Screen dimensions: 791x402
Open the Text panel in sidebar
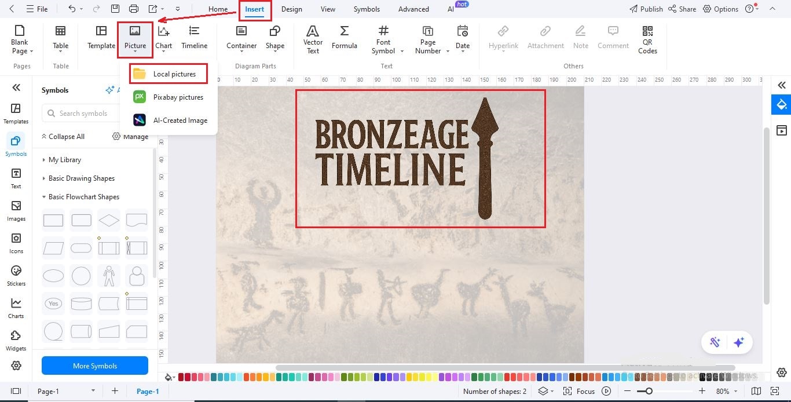(16, 178)
